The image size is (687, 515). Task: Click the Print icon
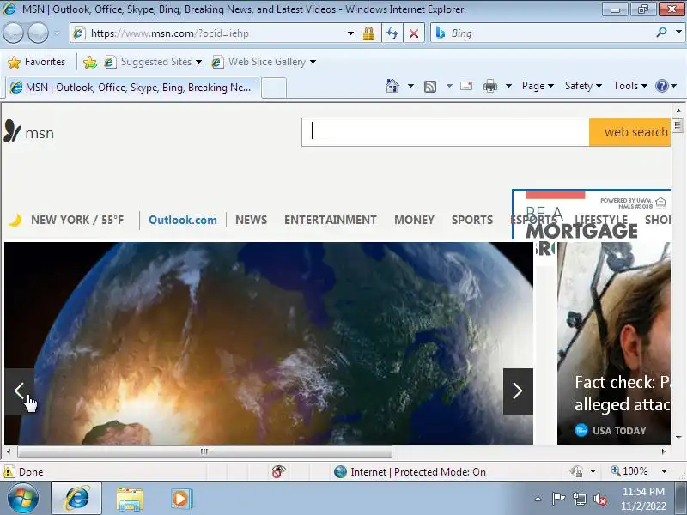point(489,87)
